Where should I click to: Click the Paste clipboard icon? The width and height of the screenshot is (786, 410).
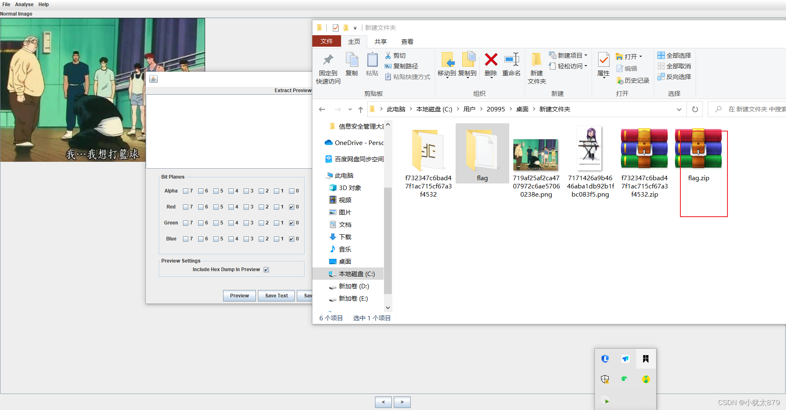tap(372, 60)
